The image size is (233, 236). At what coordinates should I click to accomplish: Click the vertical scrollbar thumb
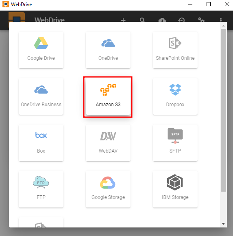(x=223, y=110)
